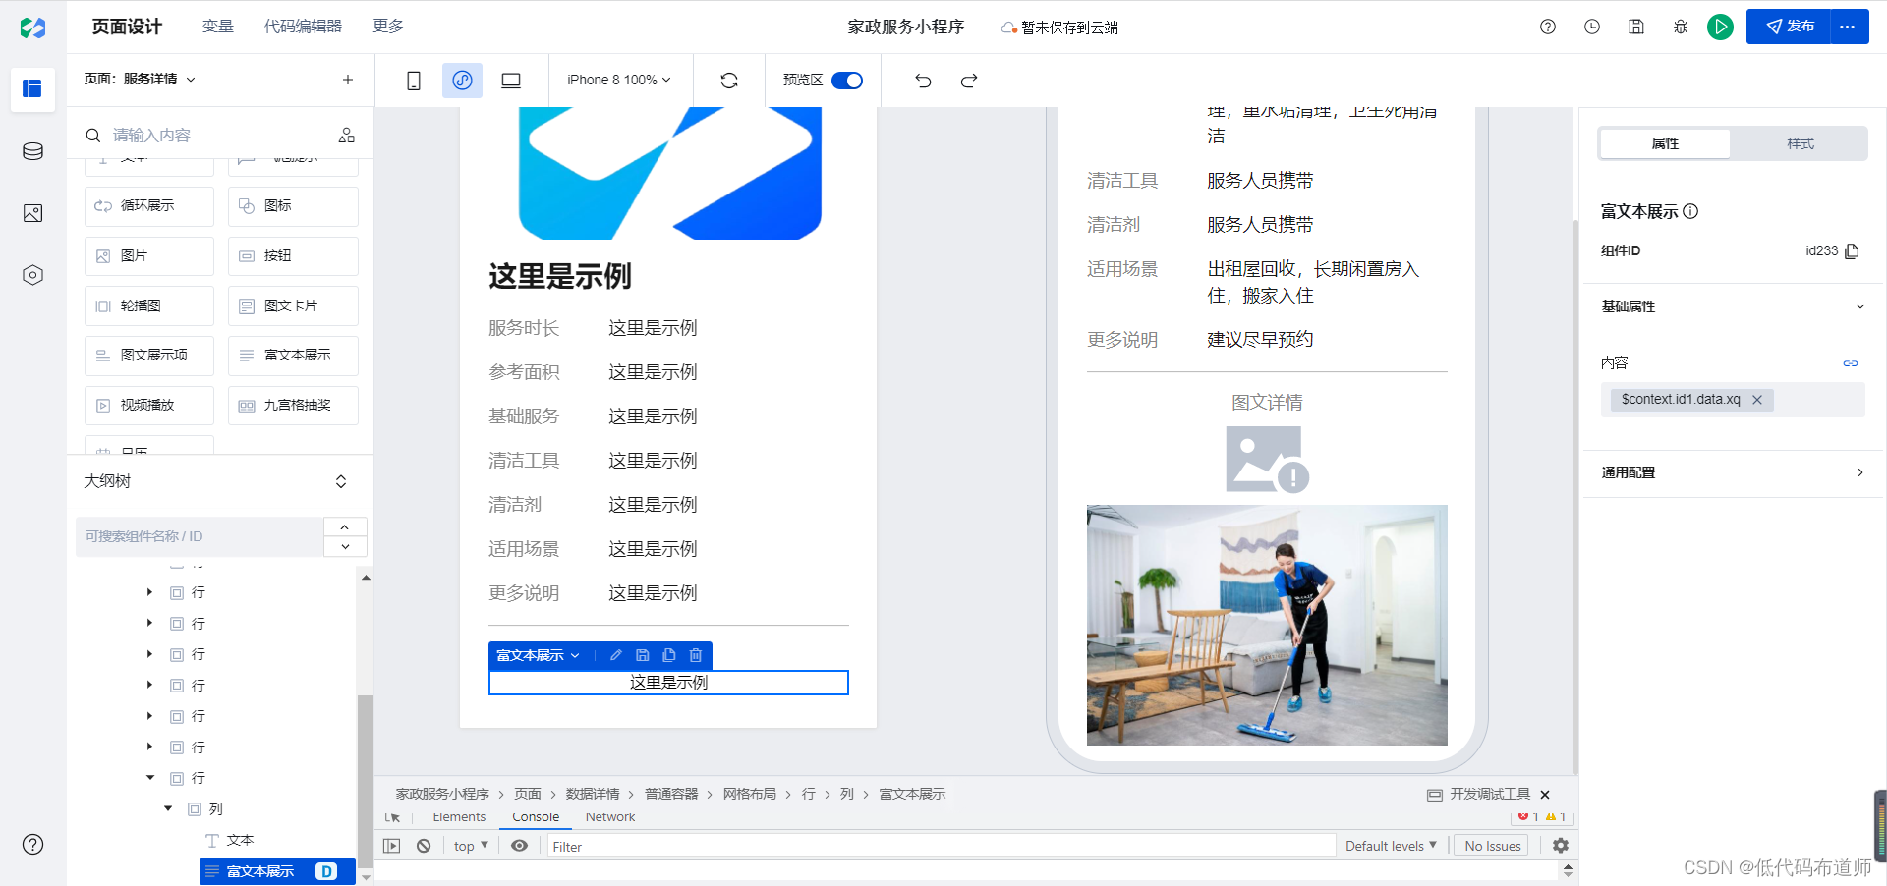Image resolution: width=1887 pixels, height=886 pixels.
Task: Remove the $context.id1.data.xq binding tag
Action: coord(1757,400)
